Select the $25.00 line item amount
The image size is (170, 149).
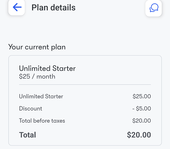142,96
